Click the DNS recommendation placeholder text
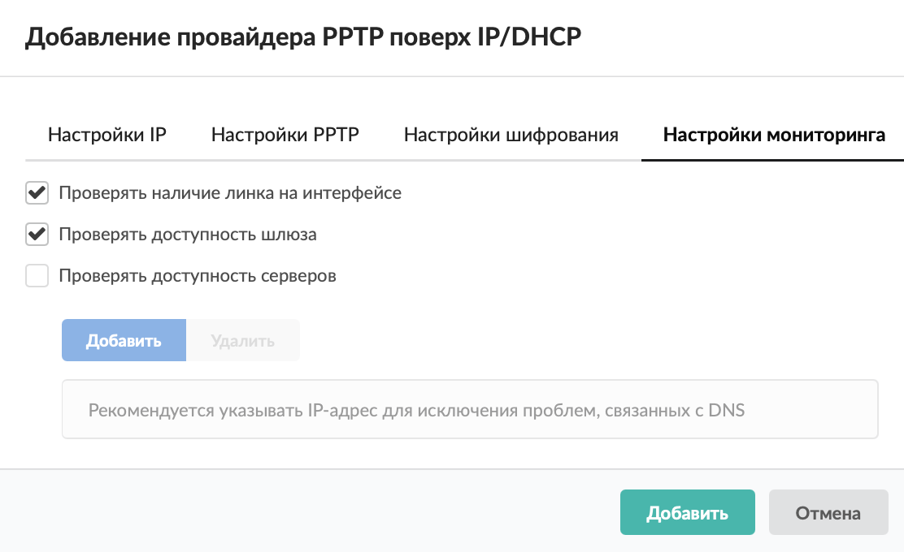This screenshot has width=904, height=552. click(416, 410)
